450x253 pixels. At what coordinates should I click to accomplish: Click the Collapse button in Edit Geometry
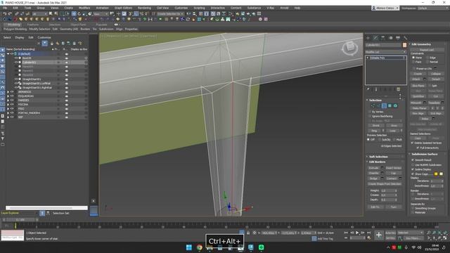click(436, 74)
